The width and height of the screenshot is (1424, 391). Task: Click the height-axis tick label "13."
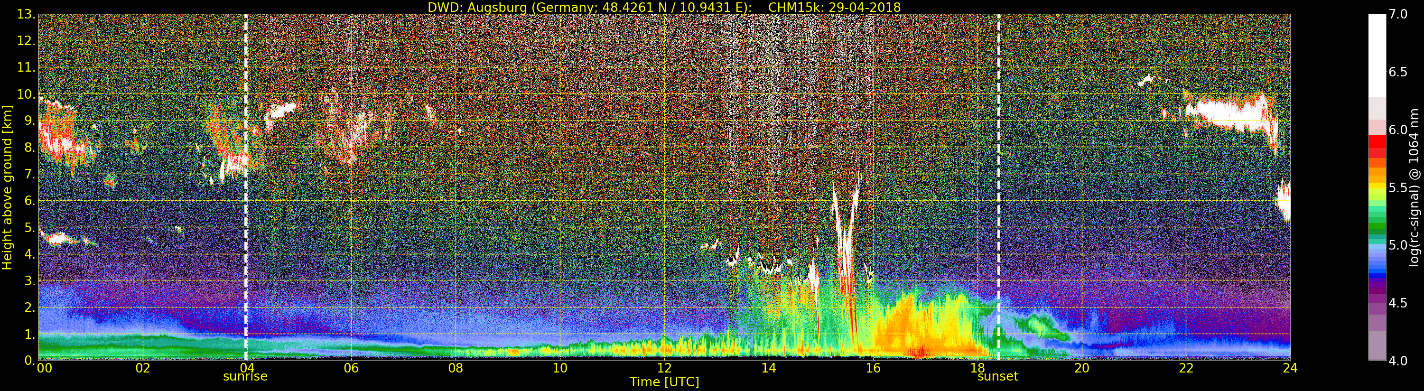[27, 14]
